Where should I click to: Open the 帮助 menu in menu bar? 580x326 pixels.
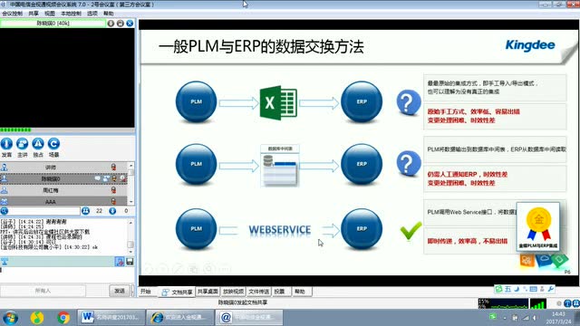point(109,14)
